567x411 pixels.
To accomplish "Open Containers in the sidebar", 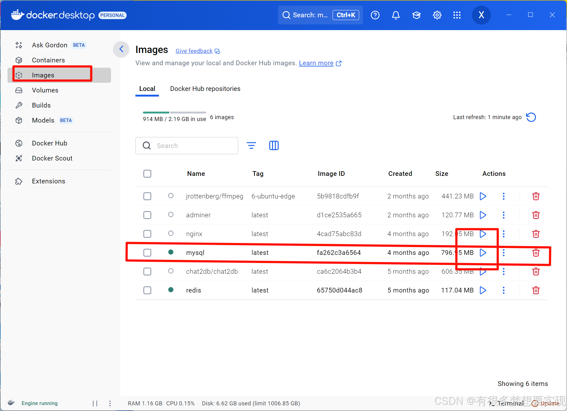I will [59, 60].
